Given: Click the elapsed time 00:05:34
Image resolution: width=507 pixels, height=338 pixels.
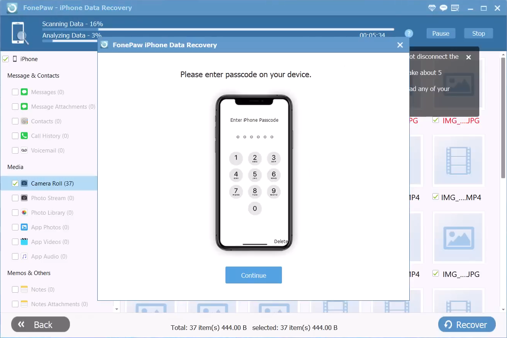Looking at the screenshot, I should tap(372, 35).
